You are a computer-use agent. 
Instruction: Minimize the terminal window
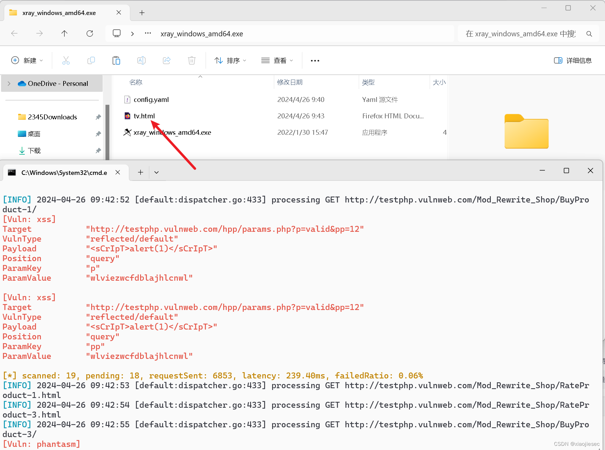coord(542,170)
